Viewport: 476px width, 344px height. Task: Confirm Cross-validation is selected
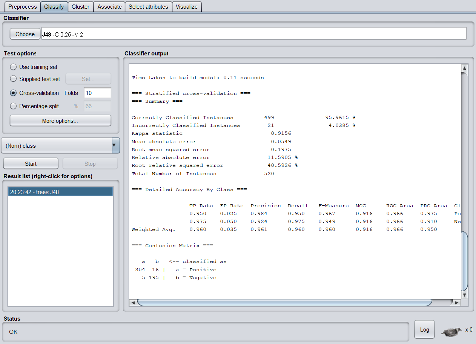point(13,93)
